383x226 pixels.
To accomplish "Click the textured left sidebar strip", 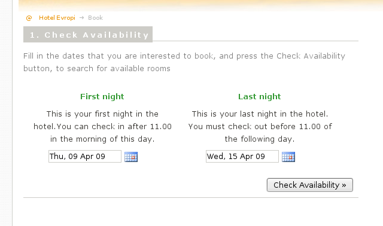I will click(x=6, y=113).
